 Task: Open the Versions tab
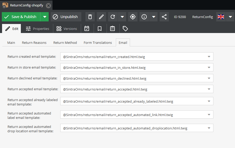(x=67, y=29)
